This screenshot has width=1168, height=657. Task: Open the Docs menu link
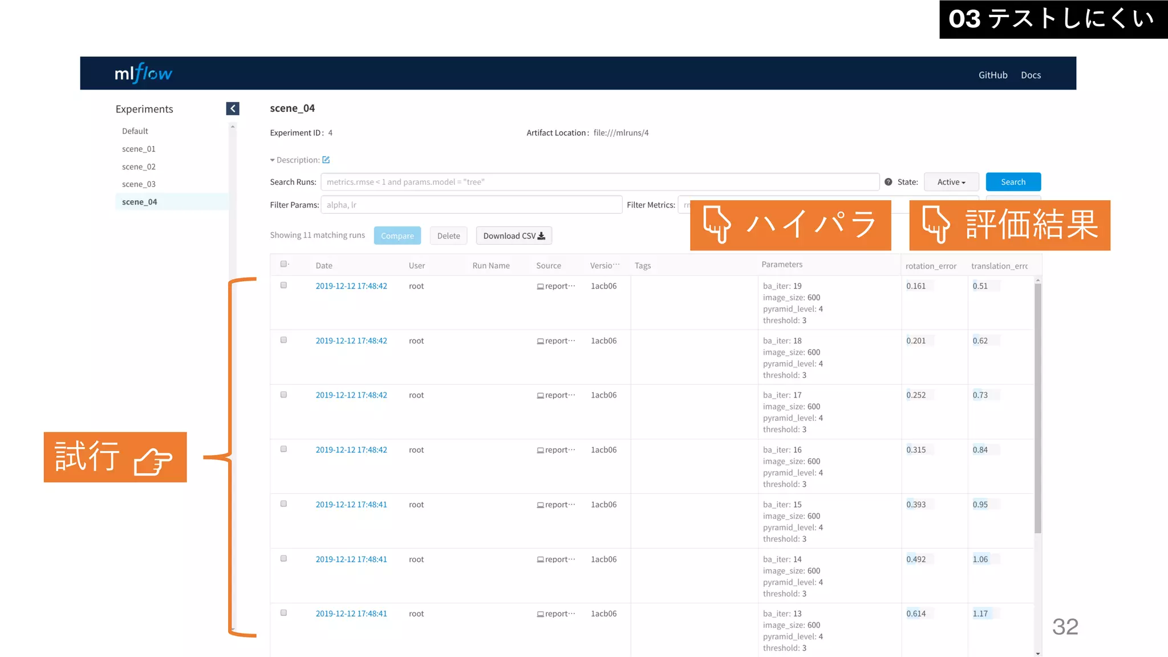click(1031, 75)
